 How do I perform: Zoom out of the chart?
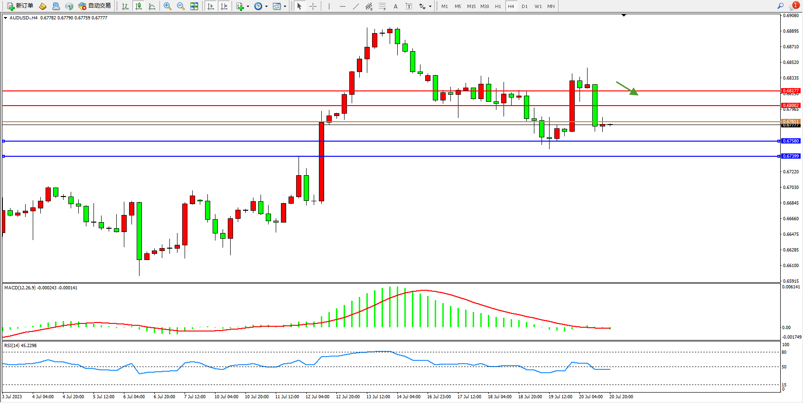click(x=181, y=6)
